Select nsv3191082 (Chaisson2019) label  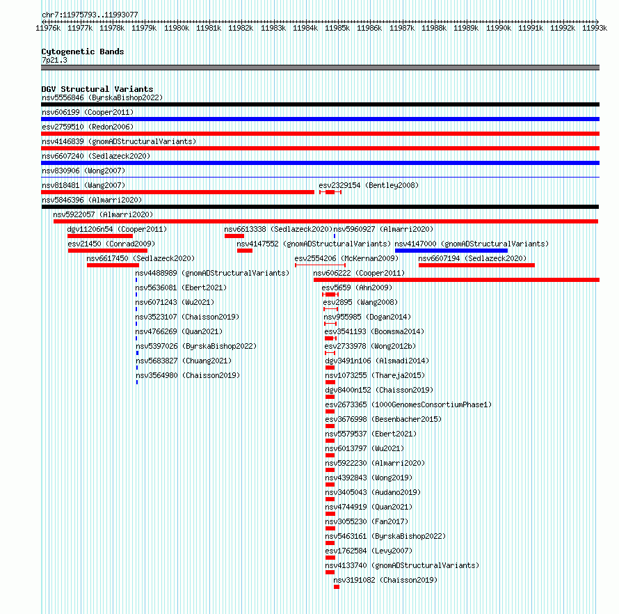click(385, 580)
